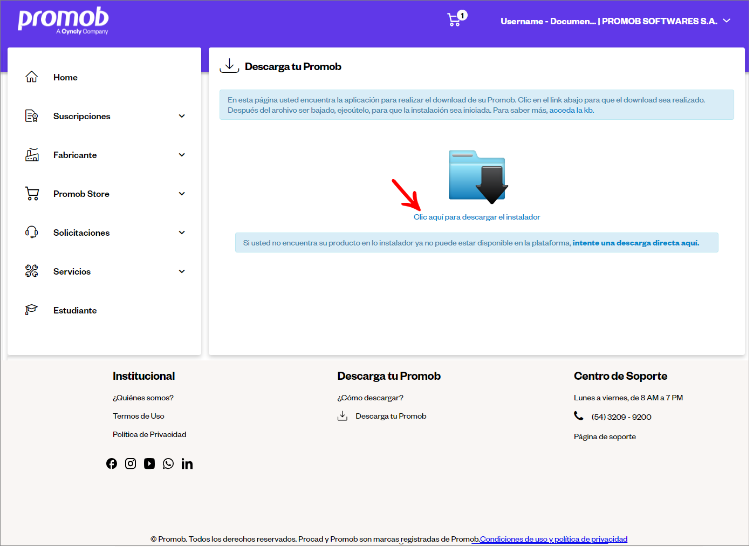Screen dimensions: 753x553
Task: Click the Home house icon
Action: tap(32, 77)
